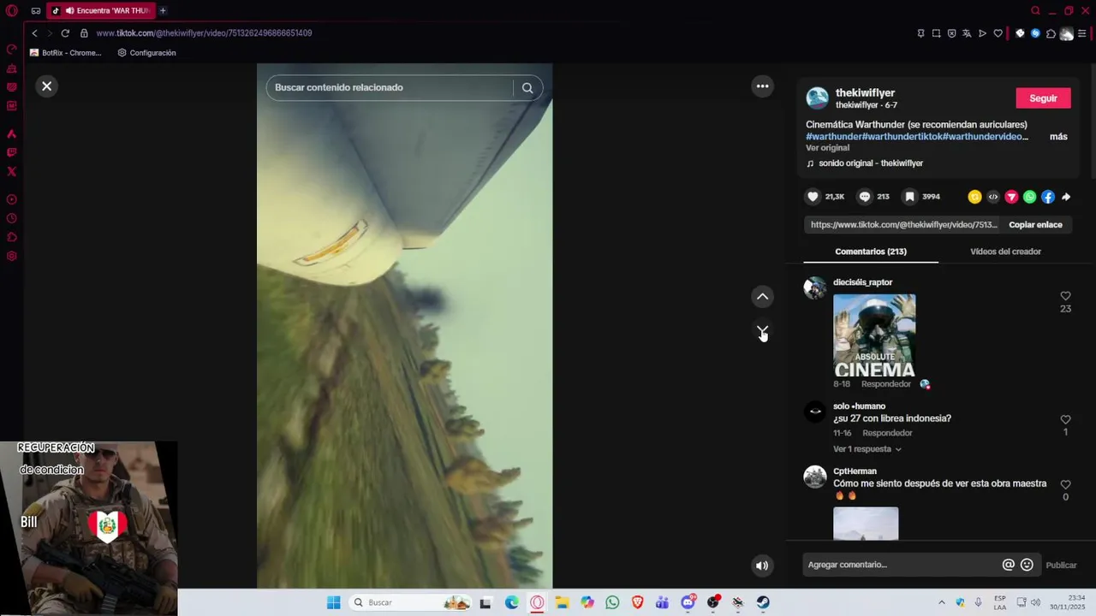Save the video with the bookmark icon
Screen dimensions: 1096x616
click(x=909, y=197)
